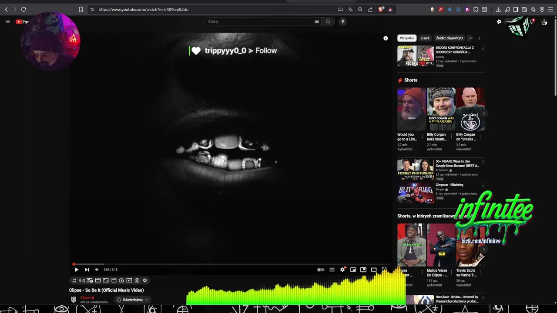The width and height of the screenshot is (557, 313).
Task: Click the on-screen keyboard icon in the search box
Action: pos(317,21)
